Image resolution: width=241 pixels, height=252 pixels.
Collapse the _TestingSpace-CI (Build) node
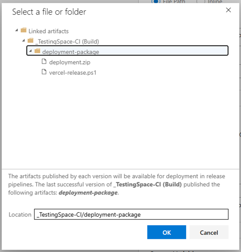24,41
